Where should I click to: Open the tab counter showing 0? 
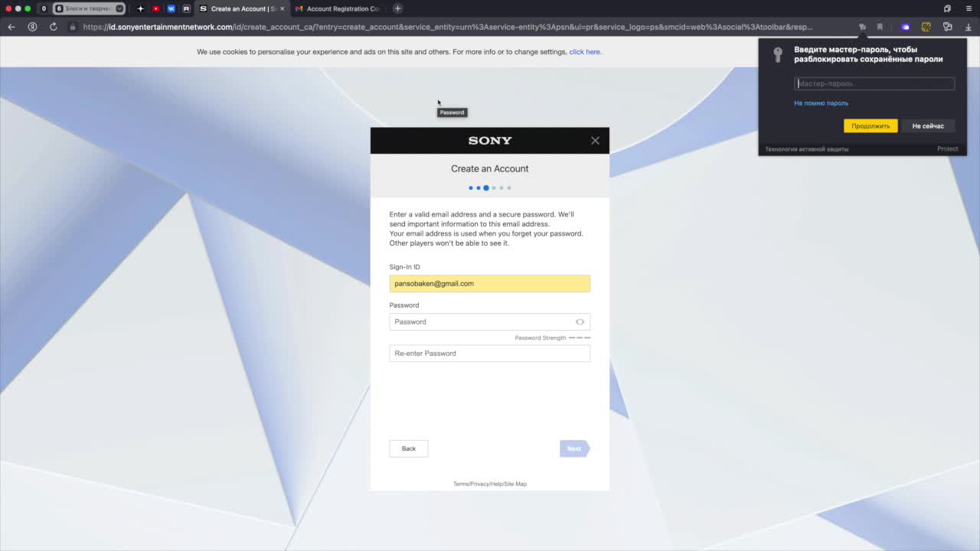(x=44, y=8)
